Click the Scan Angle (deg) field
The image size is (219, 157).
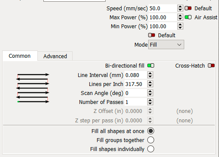(136, 93)
